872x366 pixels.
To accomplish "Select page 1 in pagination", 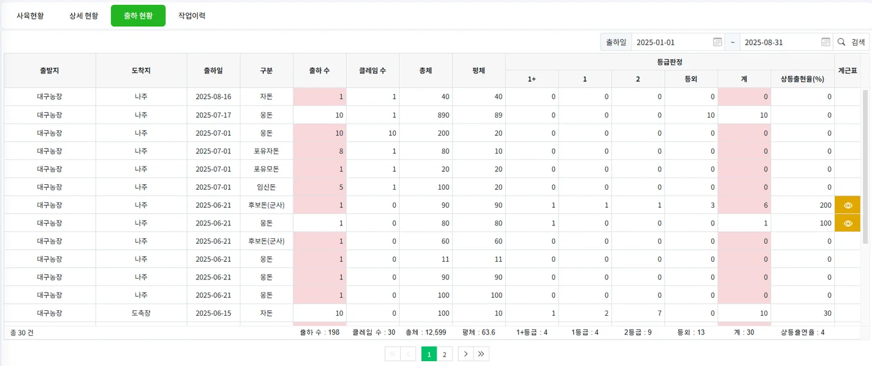I will 428,353.
